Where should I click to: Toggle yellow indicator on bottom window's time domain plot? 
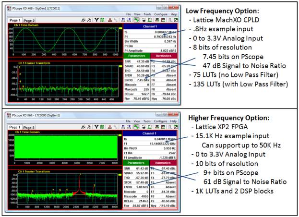pos(121,135)
